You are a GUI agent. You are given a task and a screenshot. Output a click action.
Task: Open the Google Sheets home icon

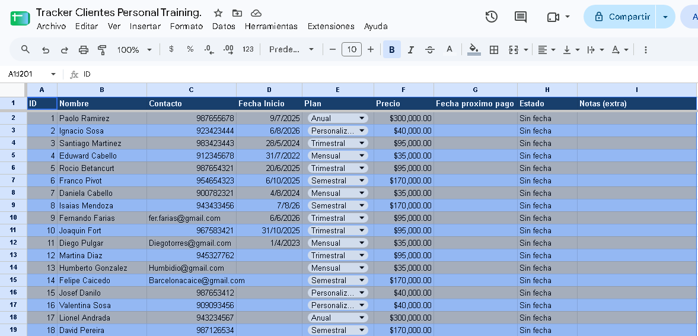(20, 18)
